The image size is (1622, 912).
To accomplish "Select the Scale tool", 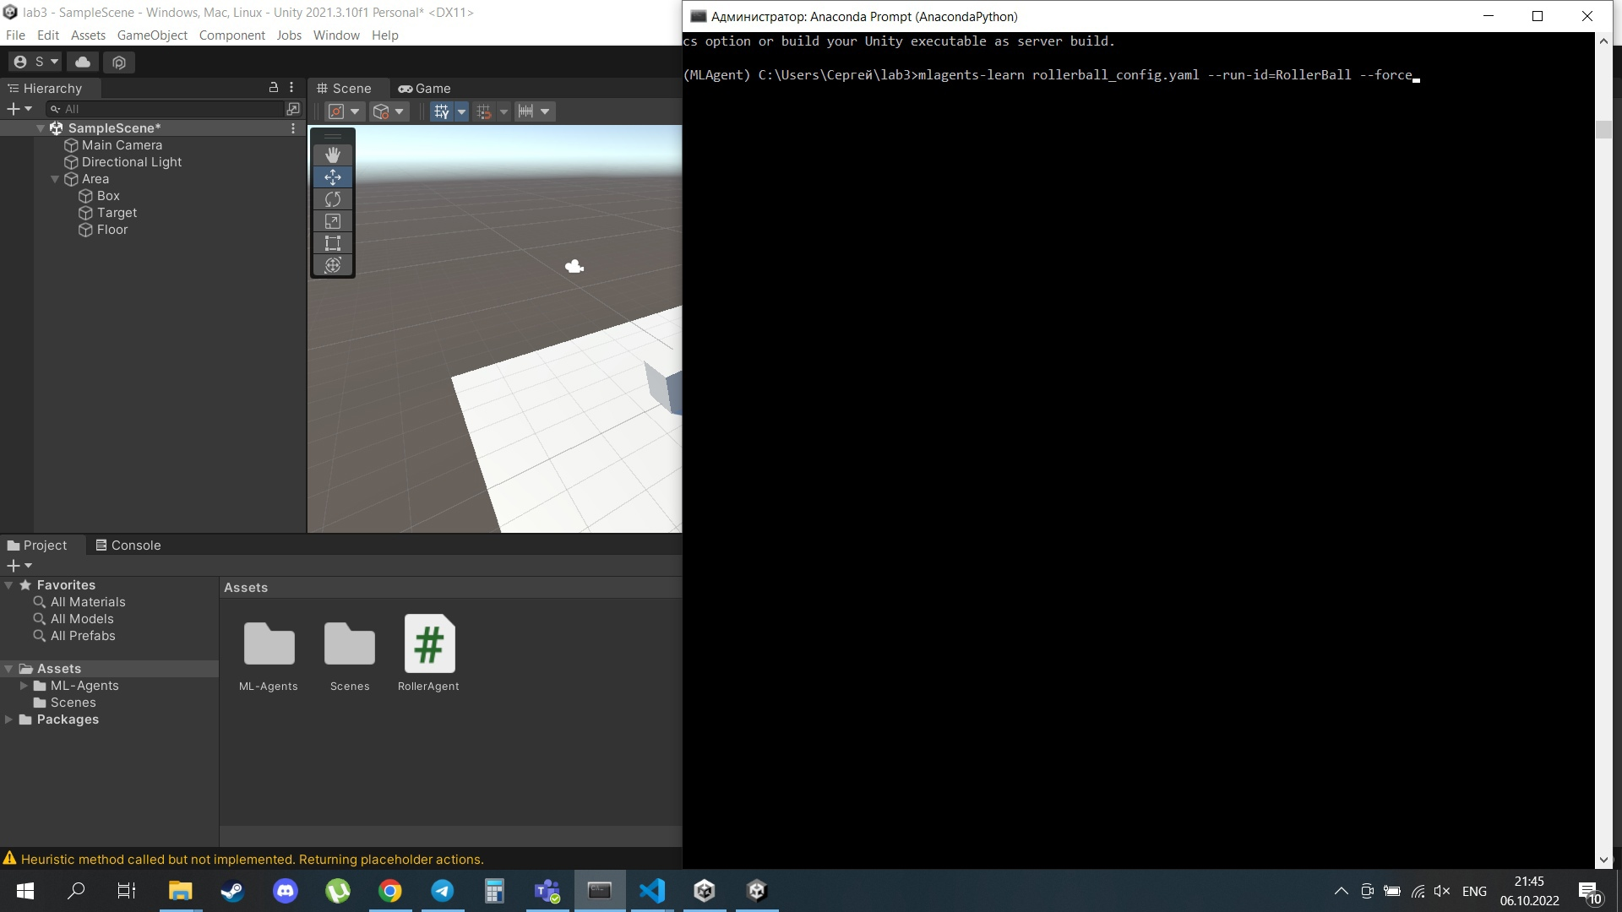I will coord(333,221).
